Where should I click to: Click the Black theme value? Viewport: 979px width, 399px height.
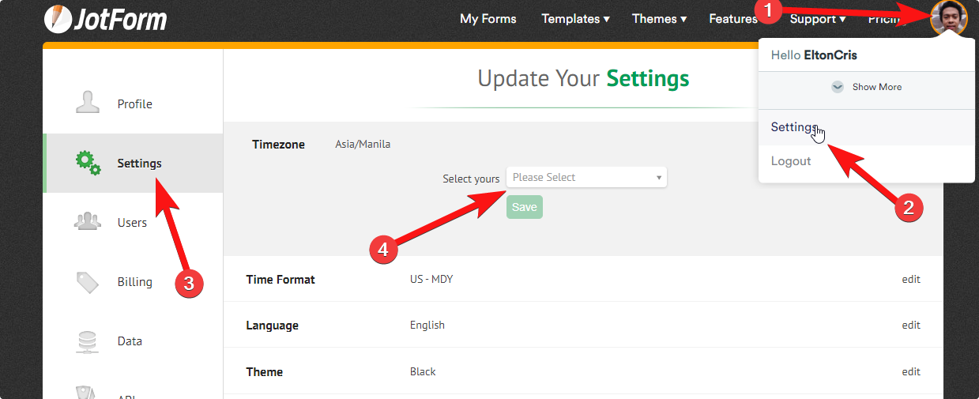423,371
